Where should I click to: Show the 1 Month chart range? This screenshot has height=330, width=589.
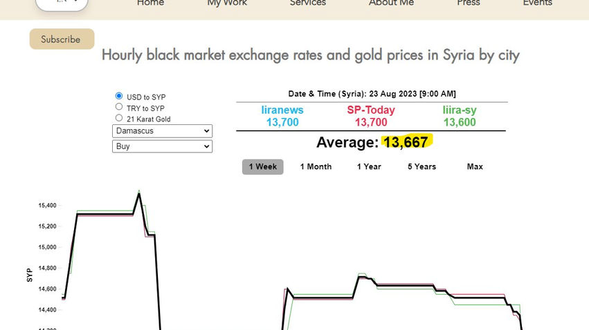[316, 166]
